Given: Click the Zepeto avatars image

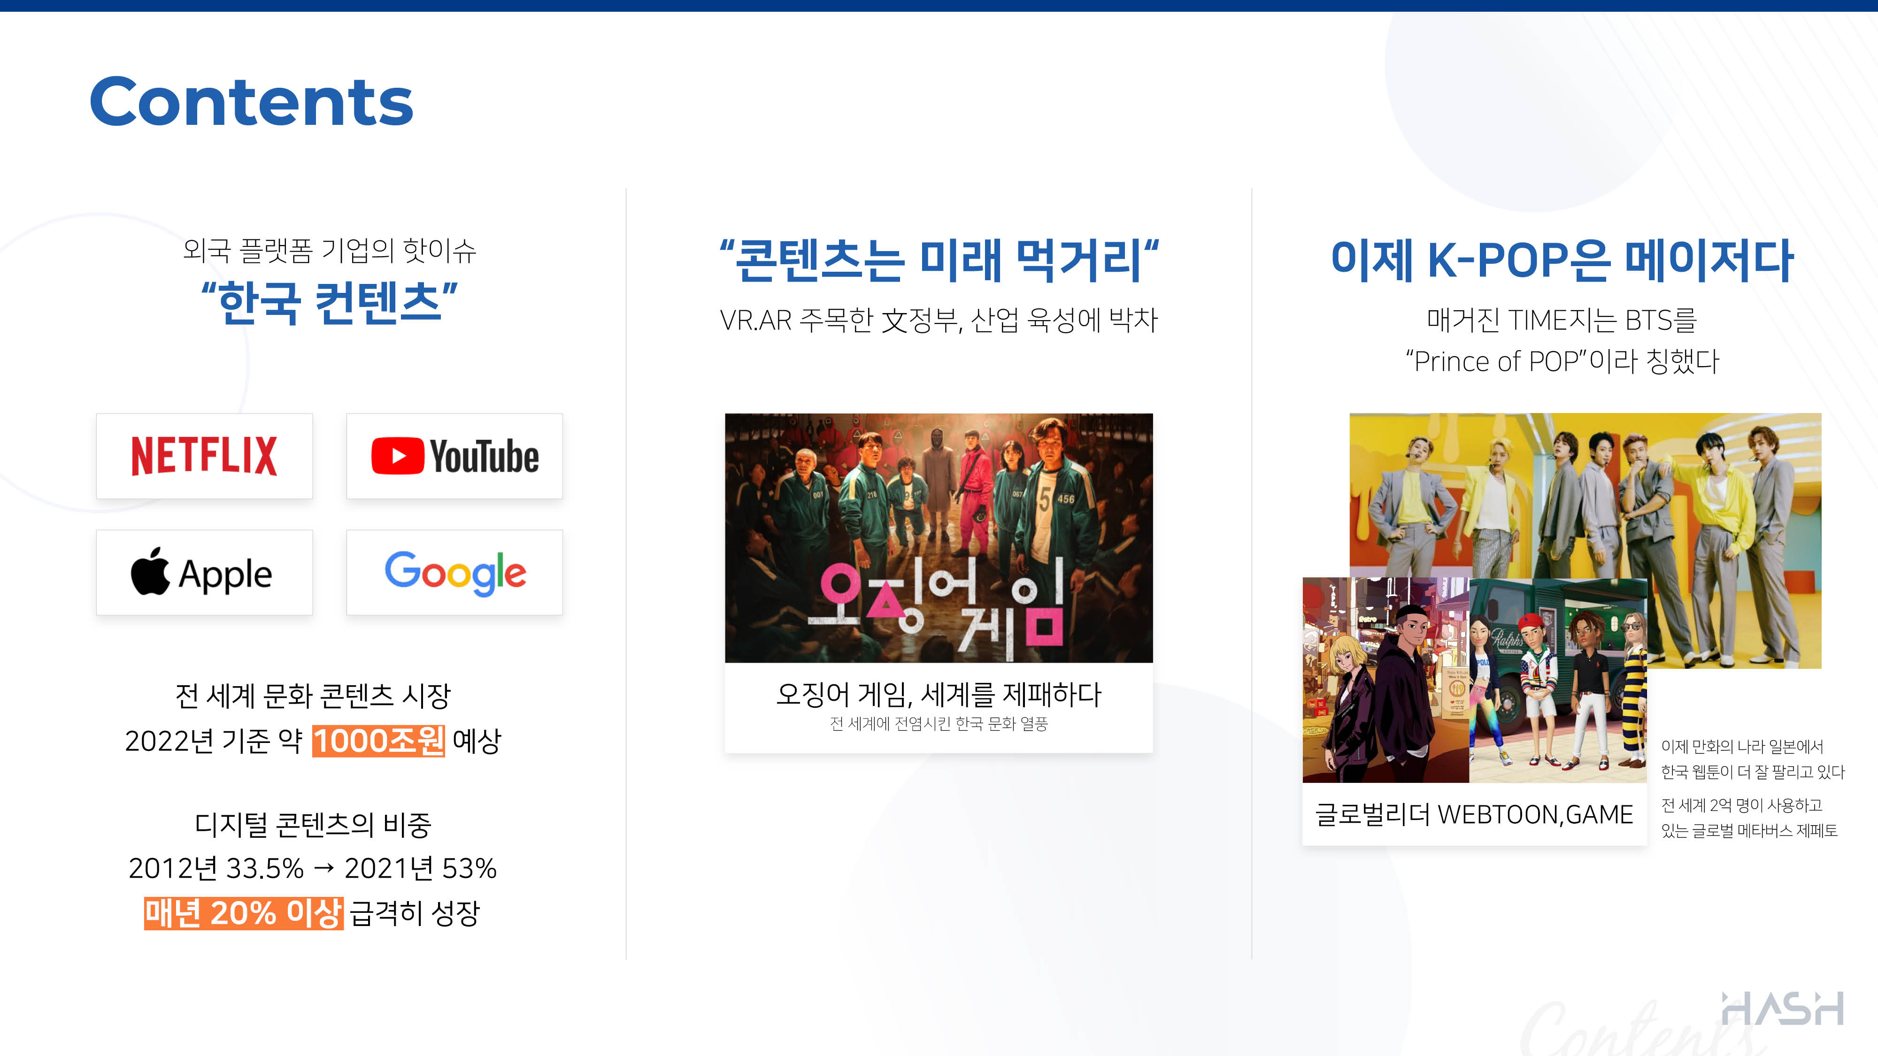Looking at the screenshot, I should click(1558, 681).
